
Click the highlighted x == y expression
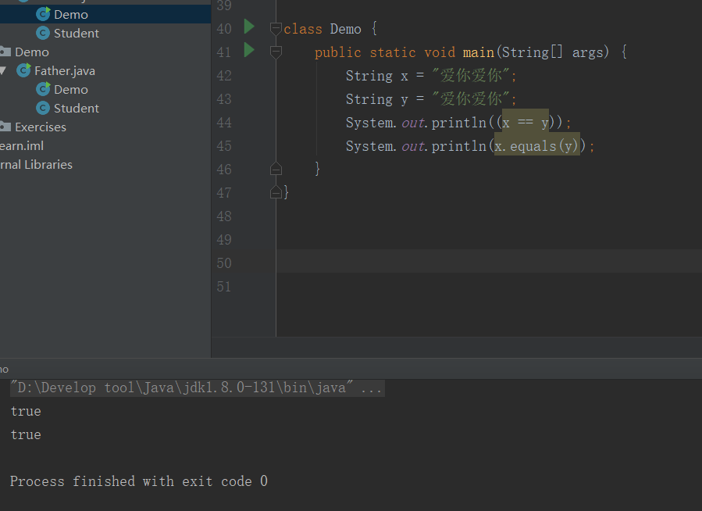click(x=526, y=122)
